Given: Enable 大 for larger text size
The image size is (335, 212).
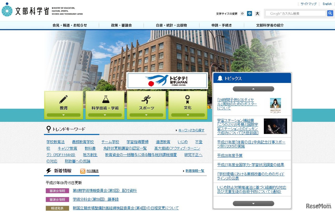Looking at the screenshot, I should pyautogui.click(x=257, y=13).
